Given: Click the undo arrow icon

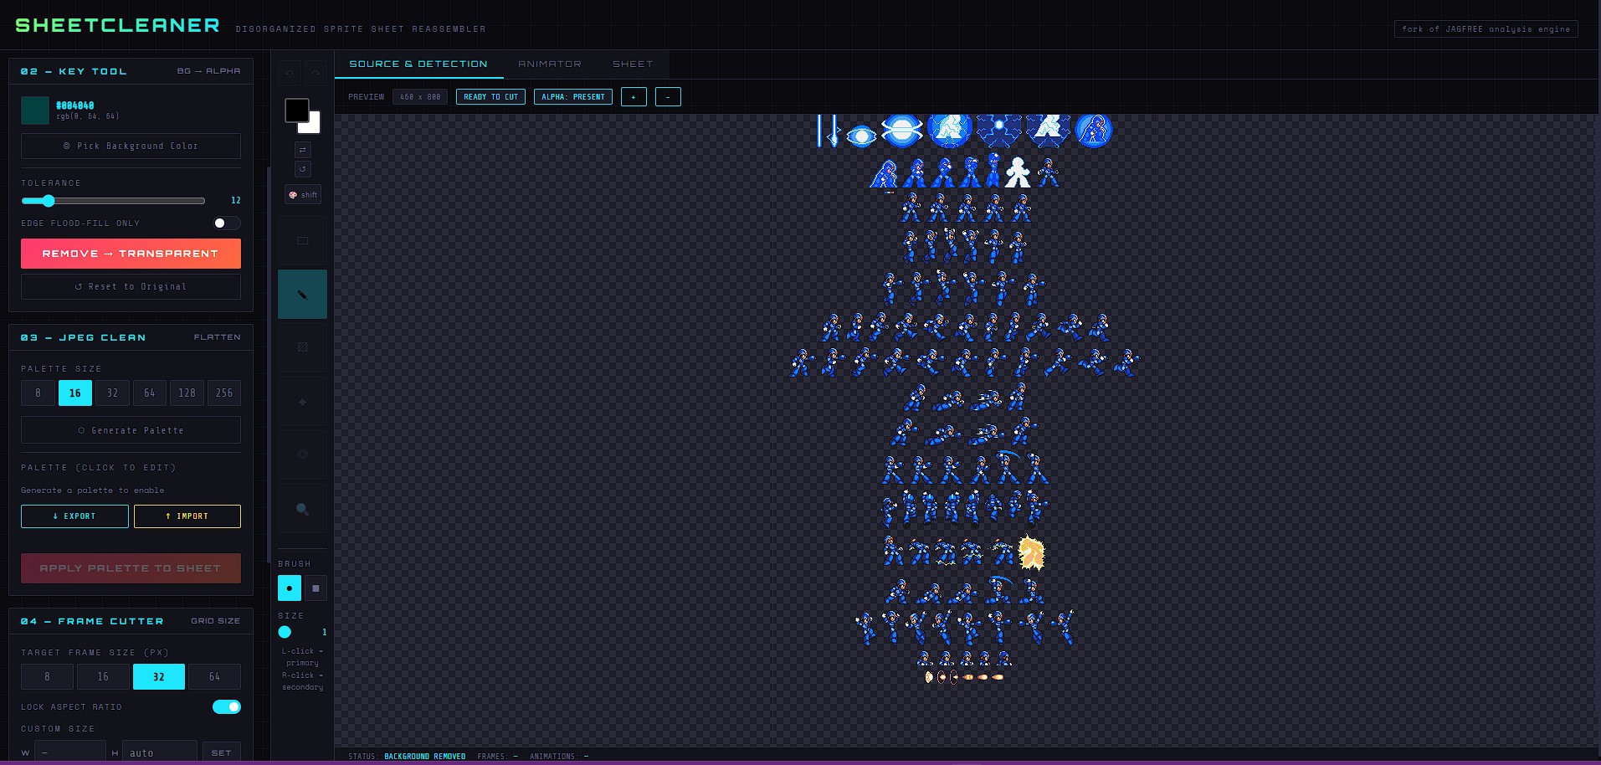Looking at the screenshot, I should (x=290, y=73).
